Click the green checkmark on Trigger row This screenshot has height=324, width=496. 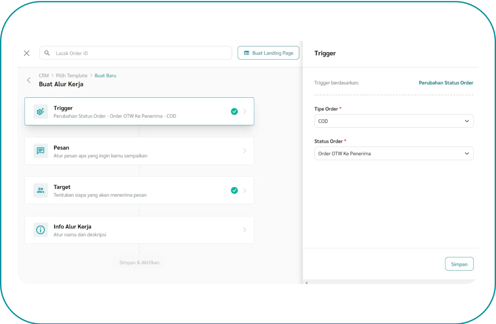[234, 111]
